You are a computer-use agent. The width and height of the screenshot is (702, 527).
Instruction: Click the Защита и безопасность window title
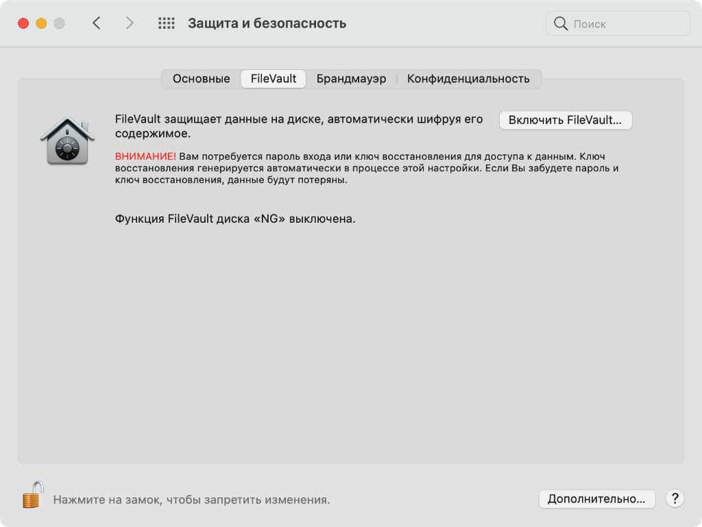click(x=267, y=23)
